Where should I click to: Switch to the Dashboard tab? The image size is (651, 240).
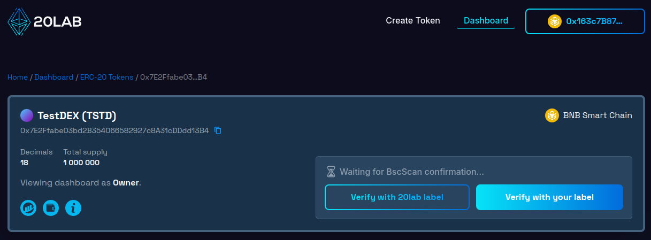pyautogui.click(x=486, y=21)
